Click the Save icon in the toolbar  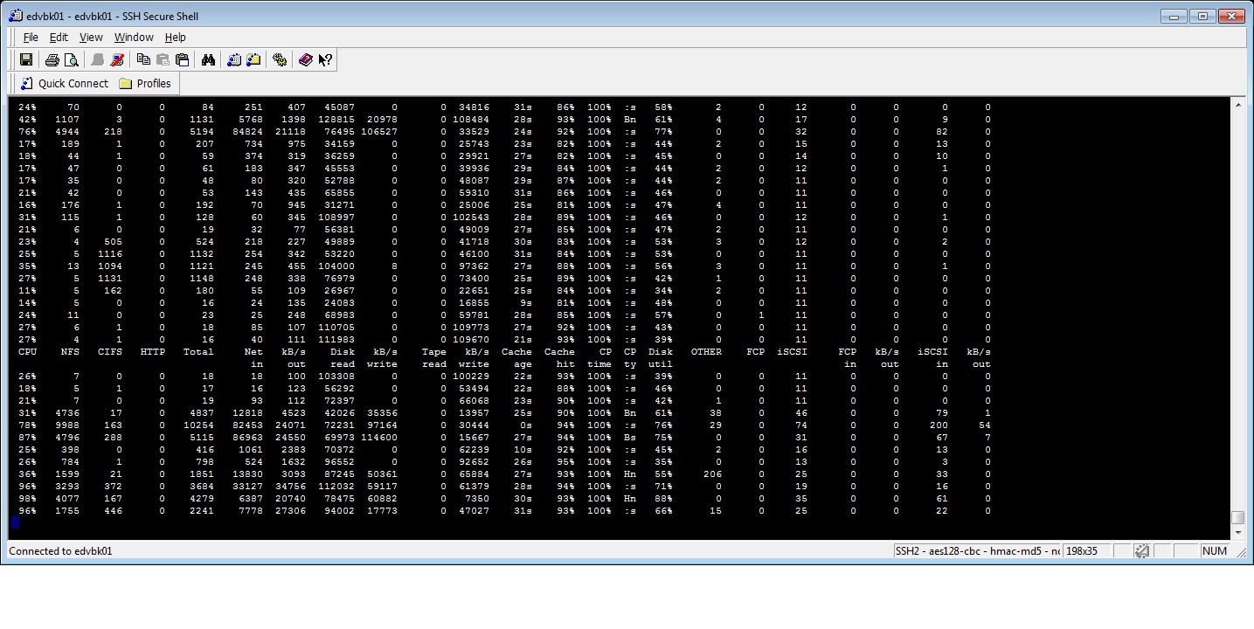(x=26, y=60)
